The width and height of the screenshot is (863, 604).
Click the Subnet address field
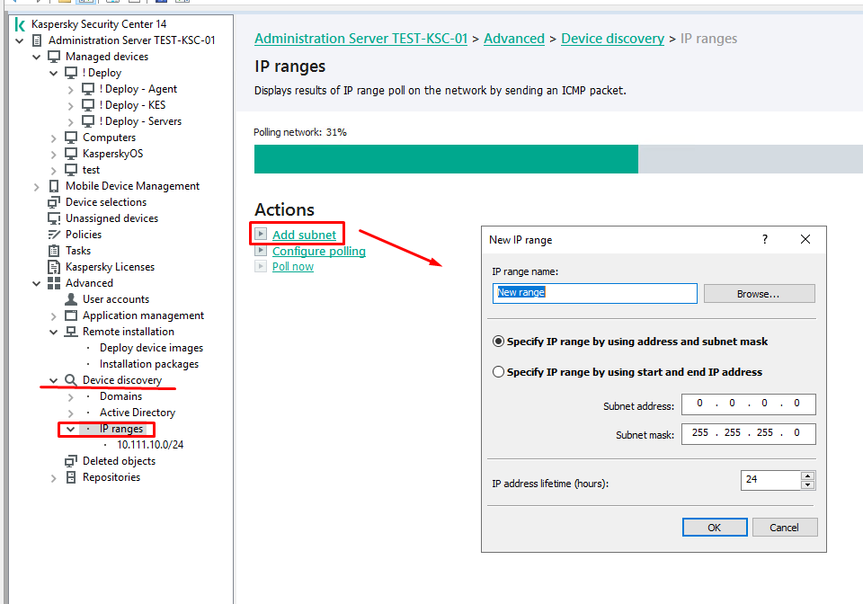pos(749,404)
